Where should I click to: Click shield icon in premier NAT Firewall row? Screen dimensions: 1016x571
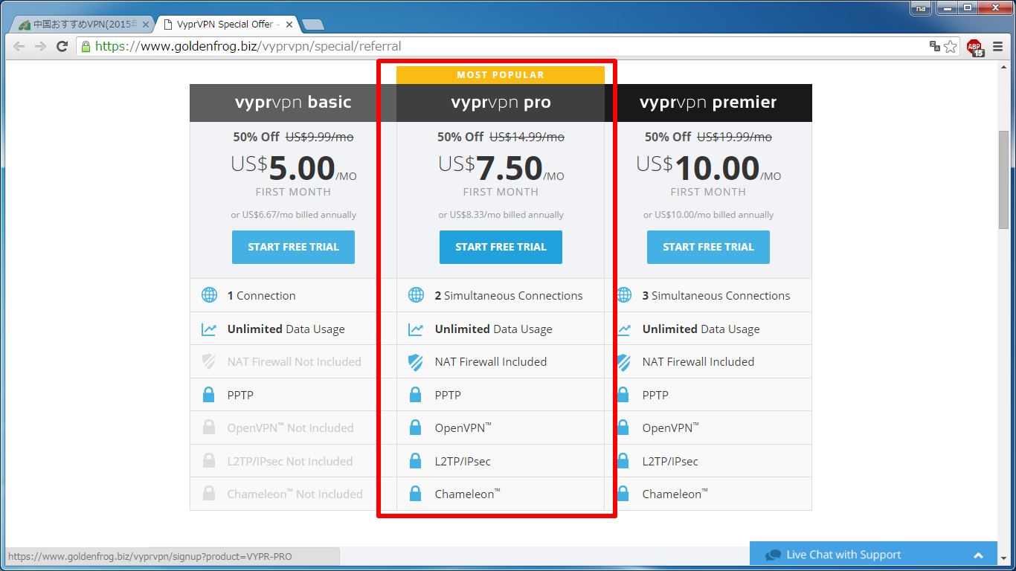coord(624,362)
